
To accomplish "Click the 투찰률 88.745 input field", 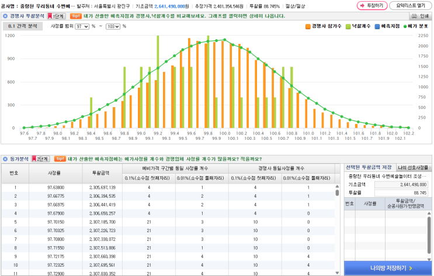I will (x=401, y=192).
